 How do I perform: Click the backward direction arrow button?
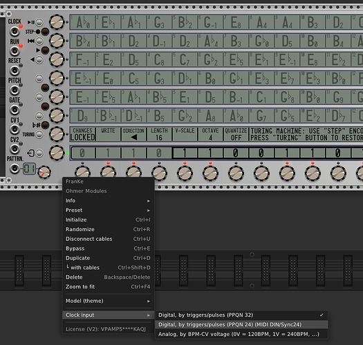coord(39,59)
